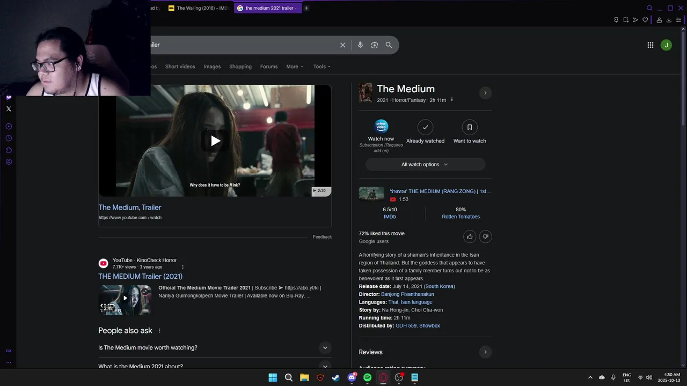Take a snapshot with the toolbar icon
Screen dimensions: 687x386
[x=626, y=20]
